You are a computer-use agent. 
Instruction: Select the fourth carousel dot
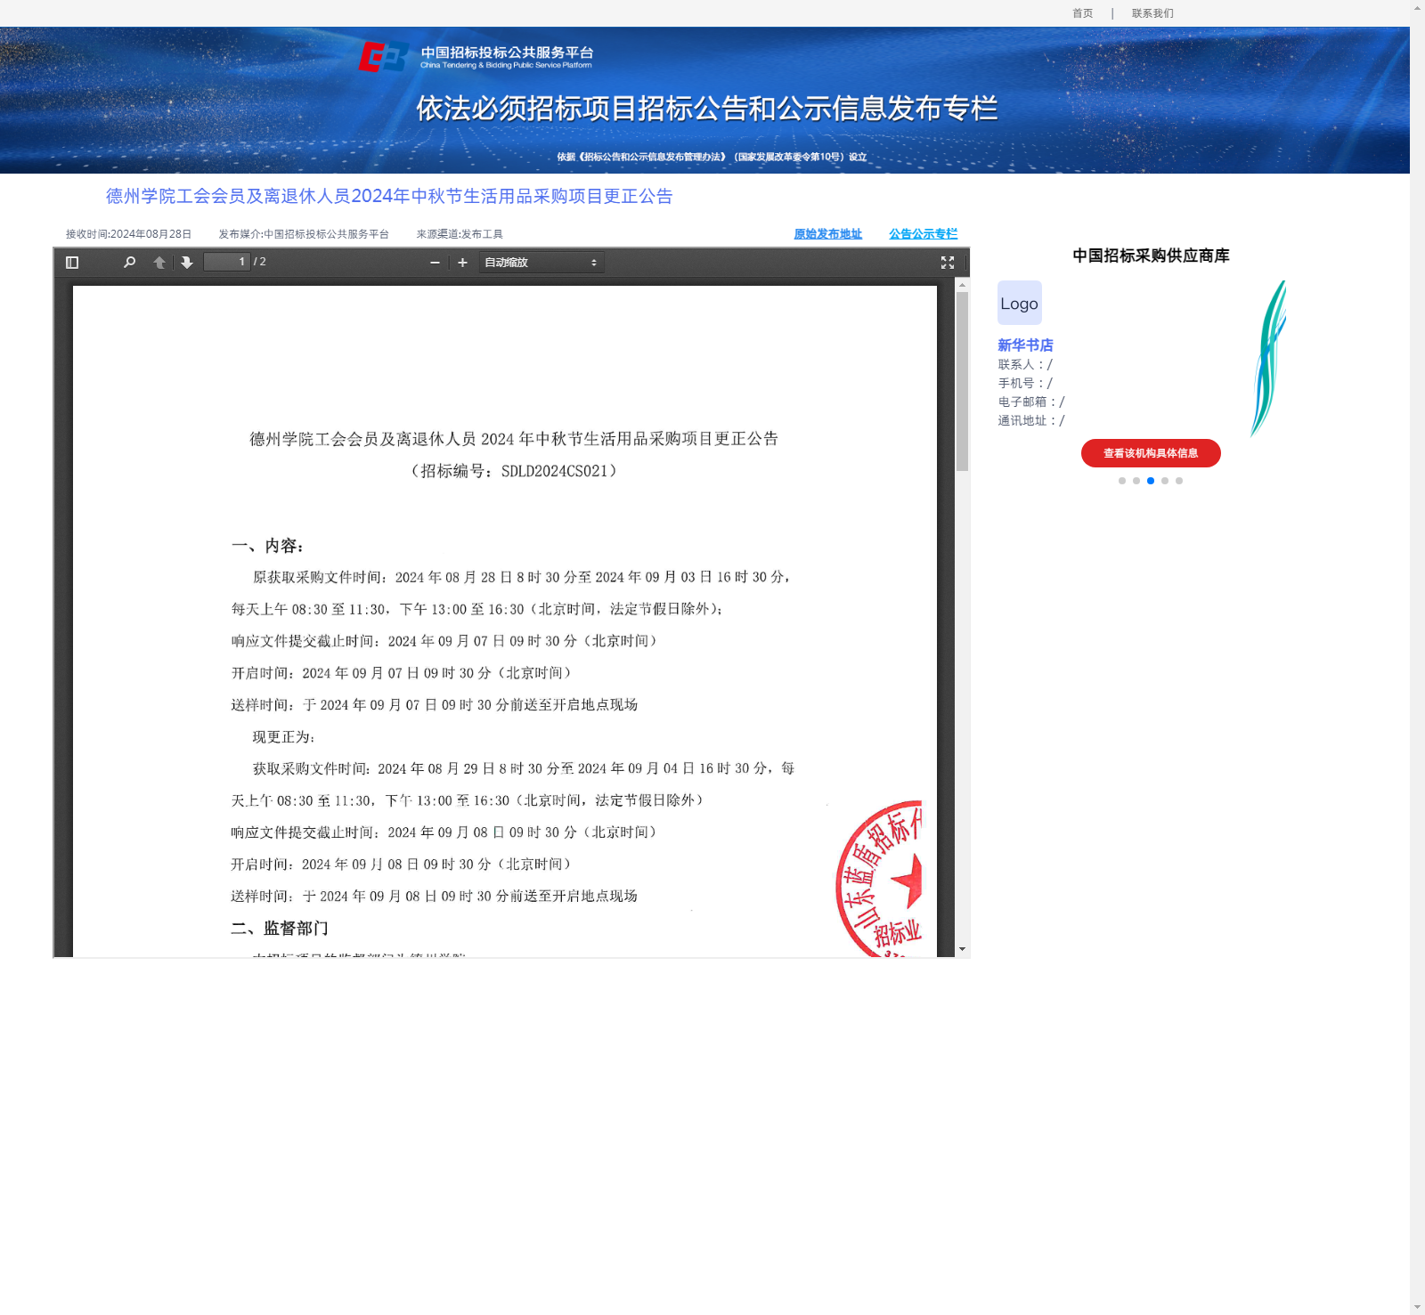[1165, 481]
